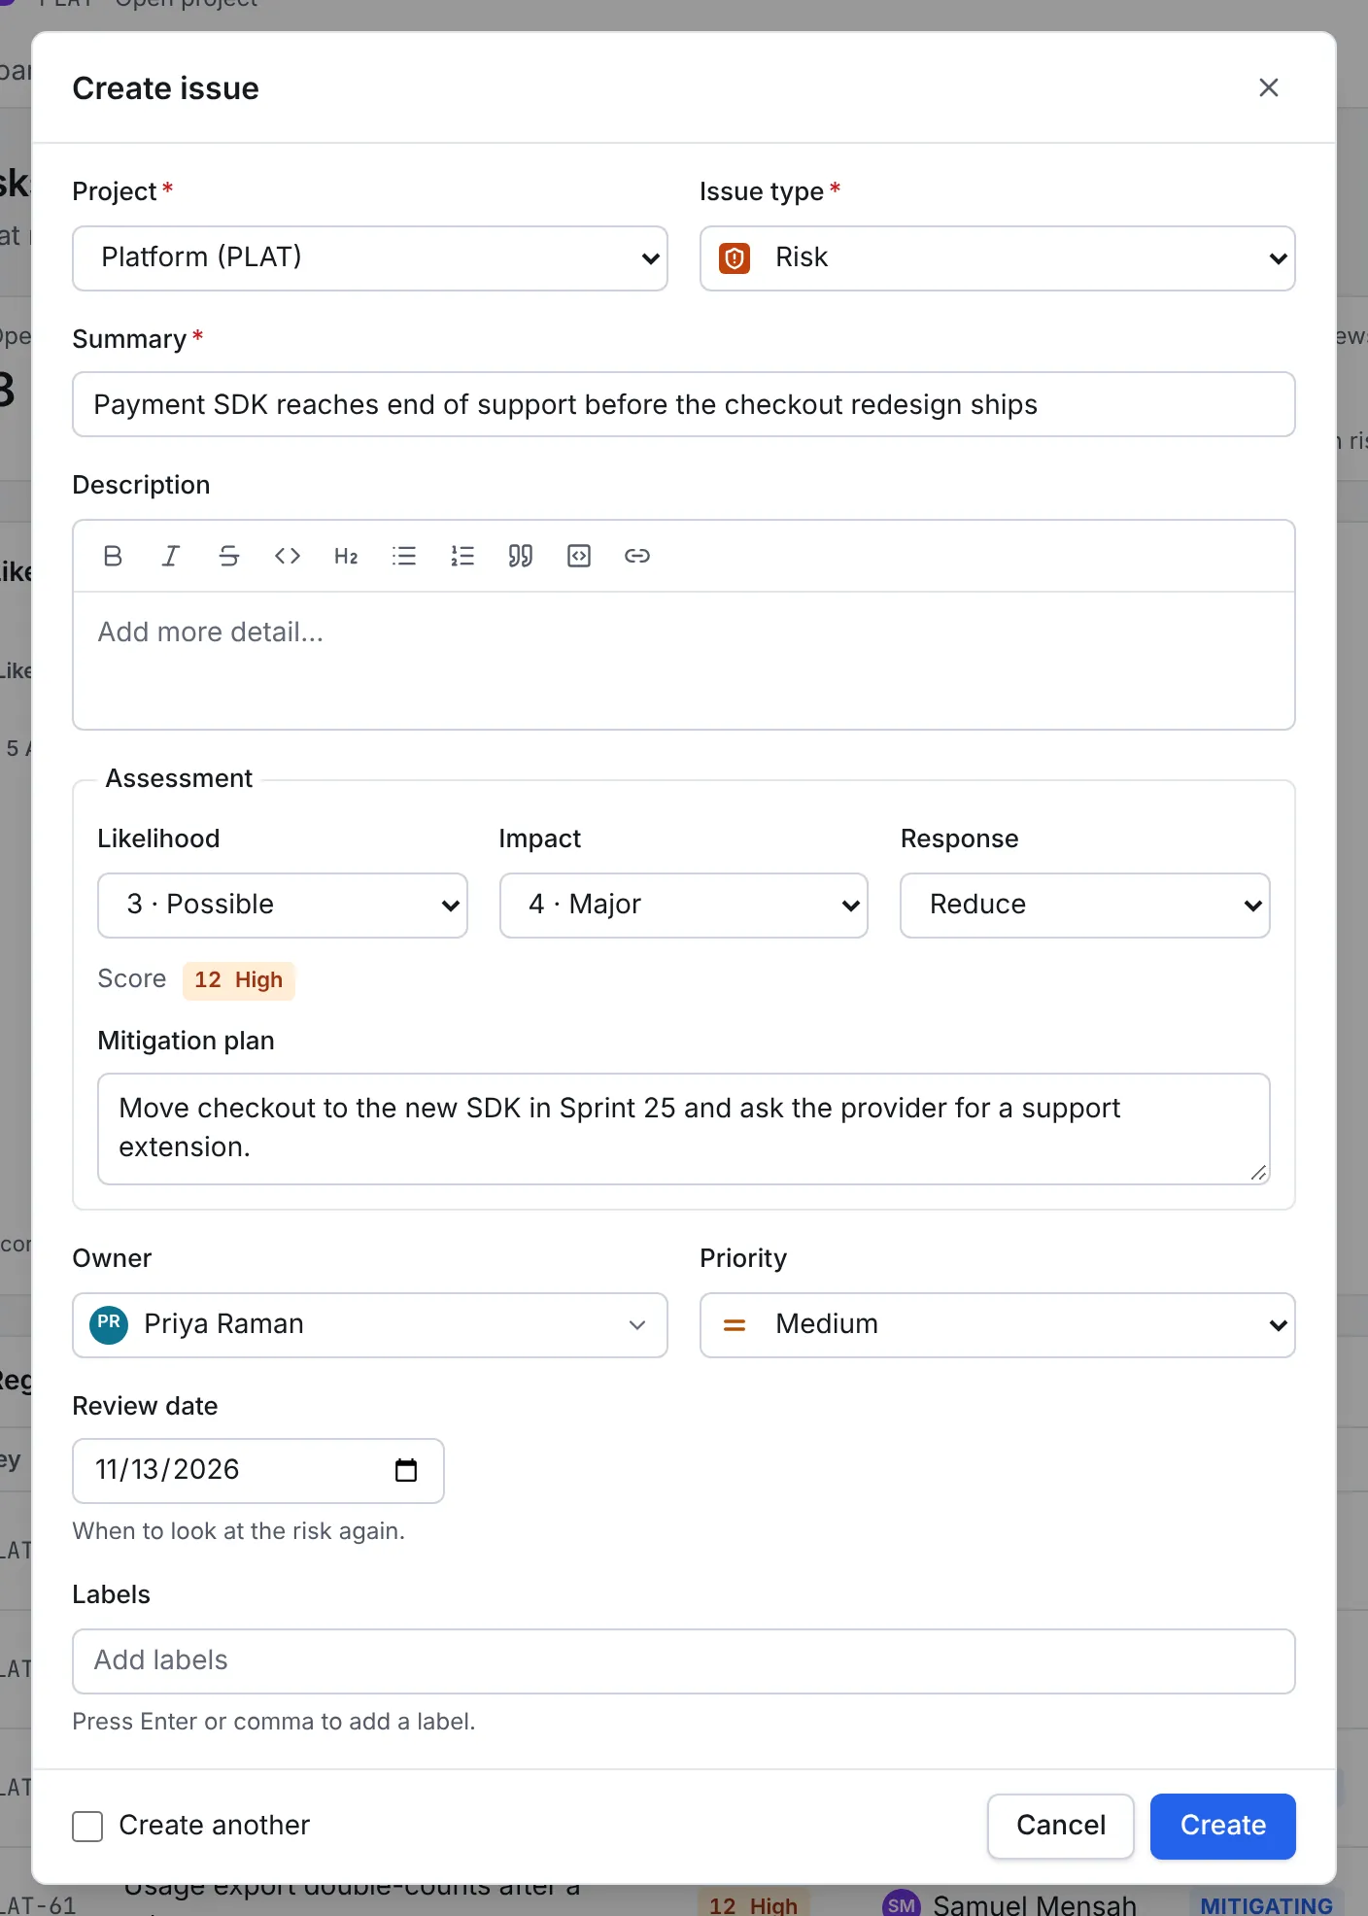Click the resize handle of Mitigation plan
The image size is (1368, 1916).
1258,1173
